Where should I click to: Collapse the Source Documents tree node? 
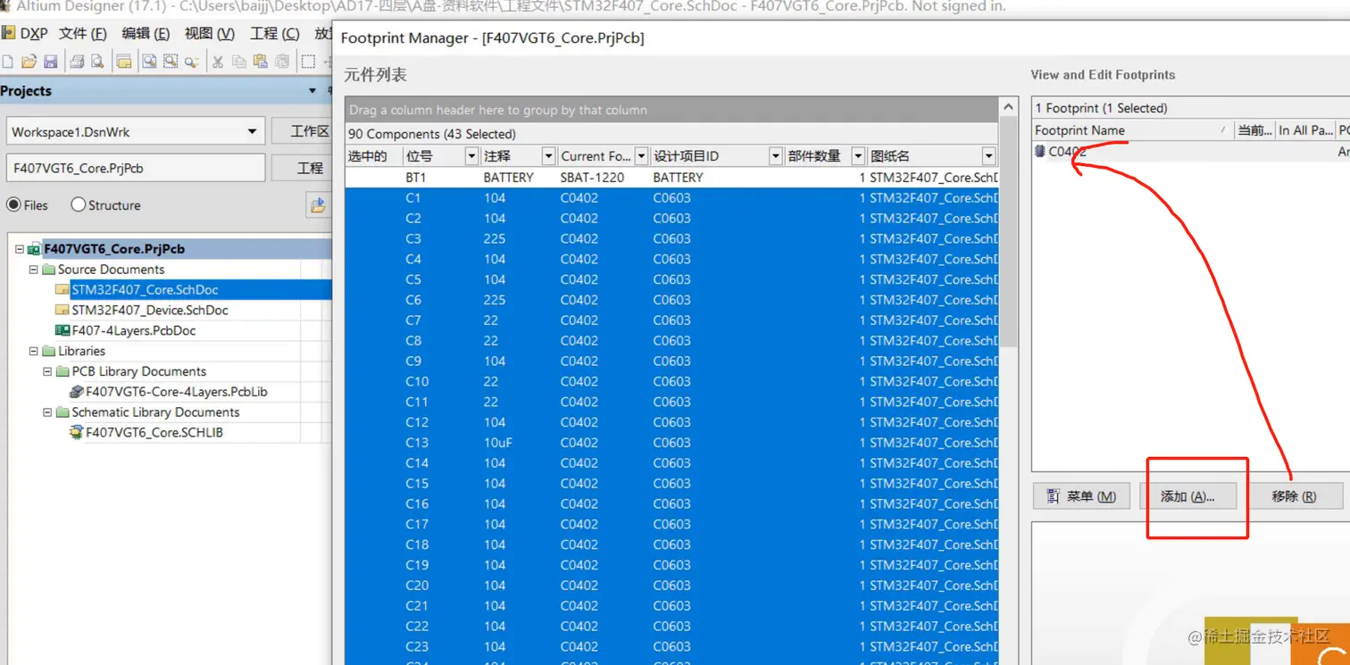(x=34, y=270)
